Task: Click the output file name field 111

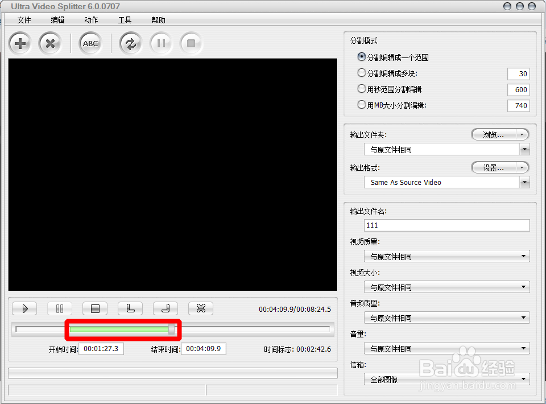Action: (x=447, y=225)
